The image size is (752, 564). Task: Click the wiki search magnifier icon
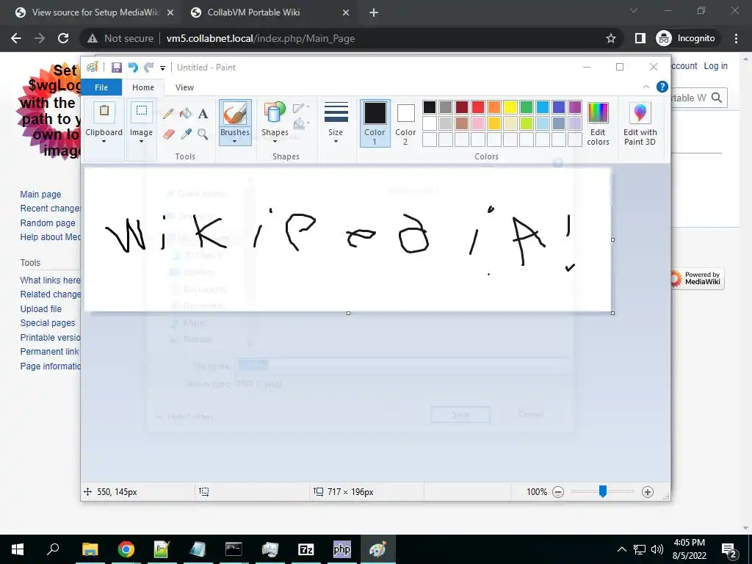tap(717, 98)
